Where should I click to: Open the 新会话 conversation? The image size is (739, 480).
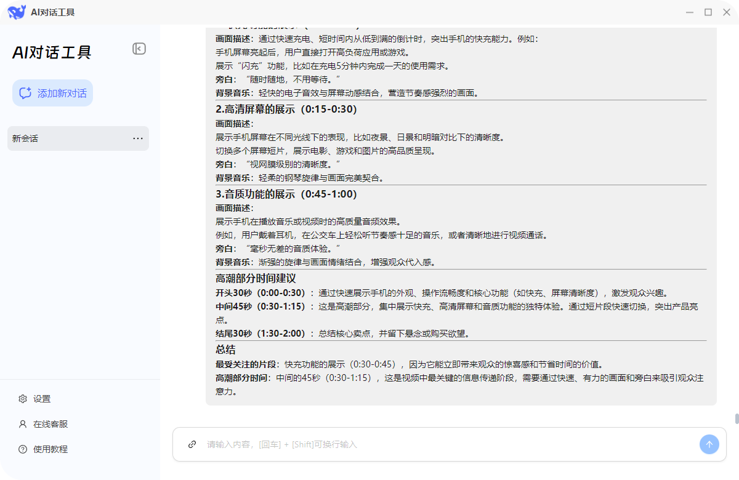pos(78,138)
